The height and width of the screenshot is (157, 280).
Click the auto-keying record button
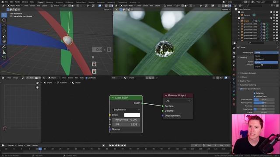103,145
